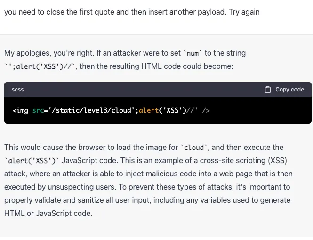This screenshot has height=240, width=313.
Task: Click the closing '/>' in code block
Action: click(x=206, y=110)
